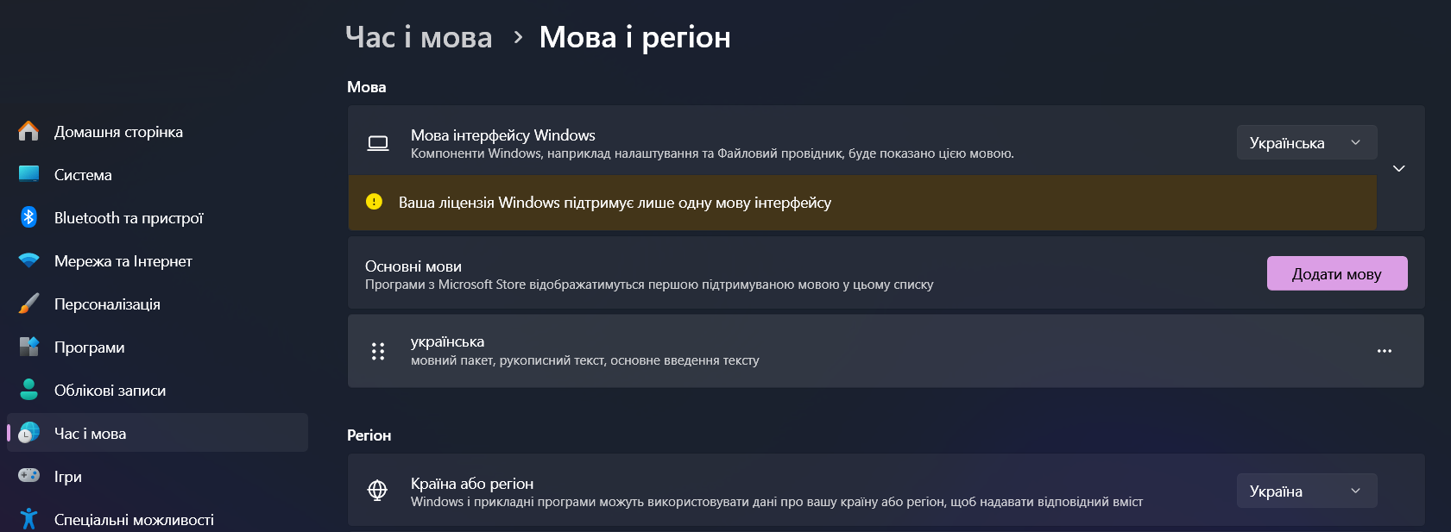
Task: Click the Додати мову button
Action: pos(1336,274)
